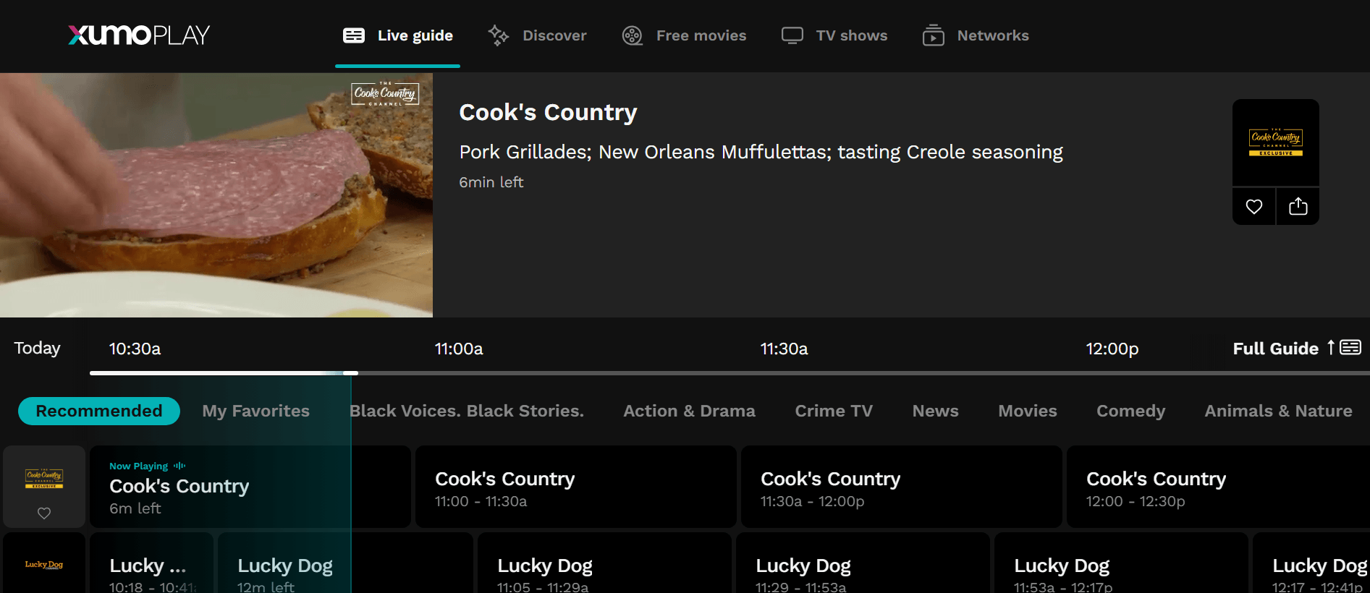Image resolution: width=1370 pixels, height=593 pixels.
Task: Click the timeline progress bar marker
Action: [350, 373]
